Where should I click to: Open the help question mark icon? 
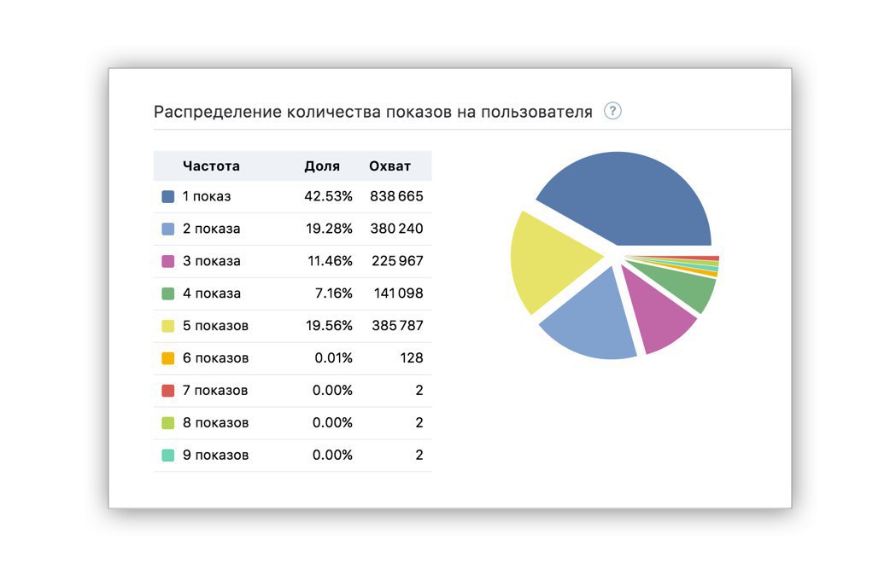pyautogui.click(x=612, y=111)
